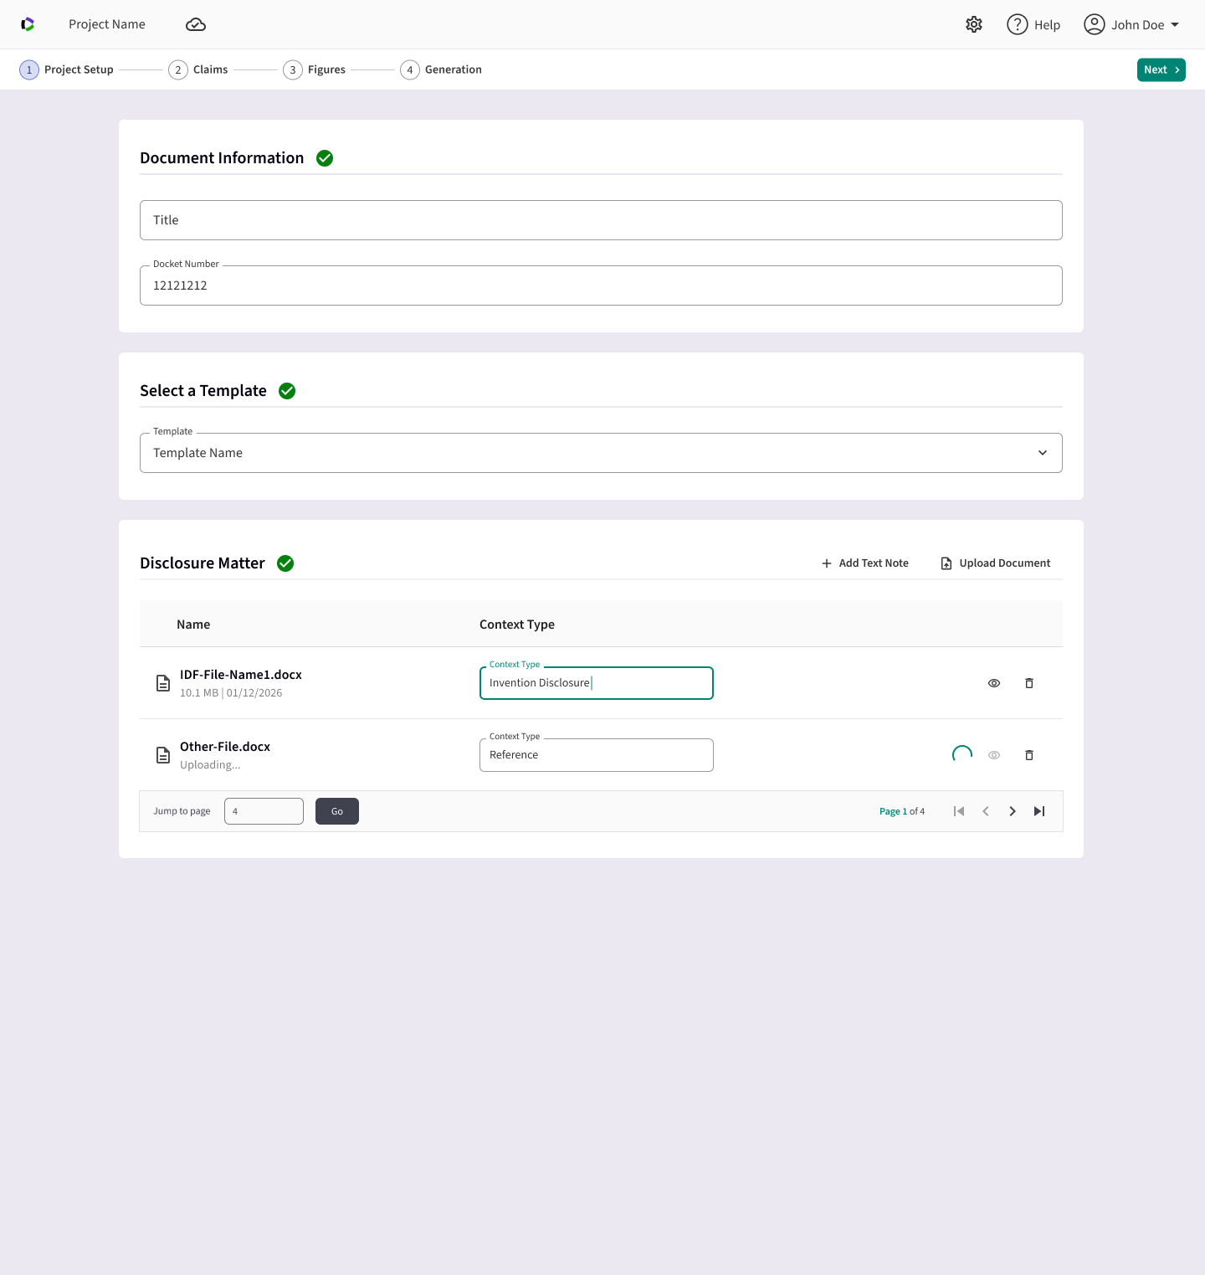Viewport: 1205px width, 1275px height.
Task: Click the IDF-File-Name1.docx file name
Action: coord(241,675)
